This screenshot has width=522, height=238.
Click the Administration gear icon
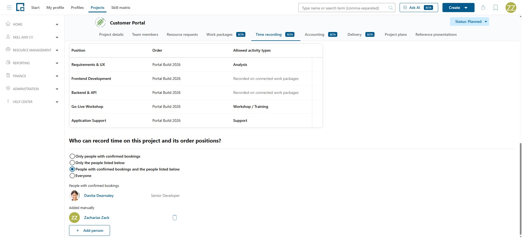coord(8,88)
